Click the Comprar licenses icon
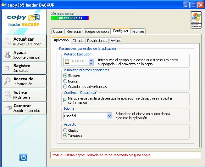This screenshot has width=205, height=167. 8,108
